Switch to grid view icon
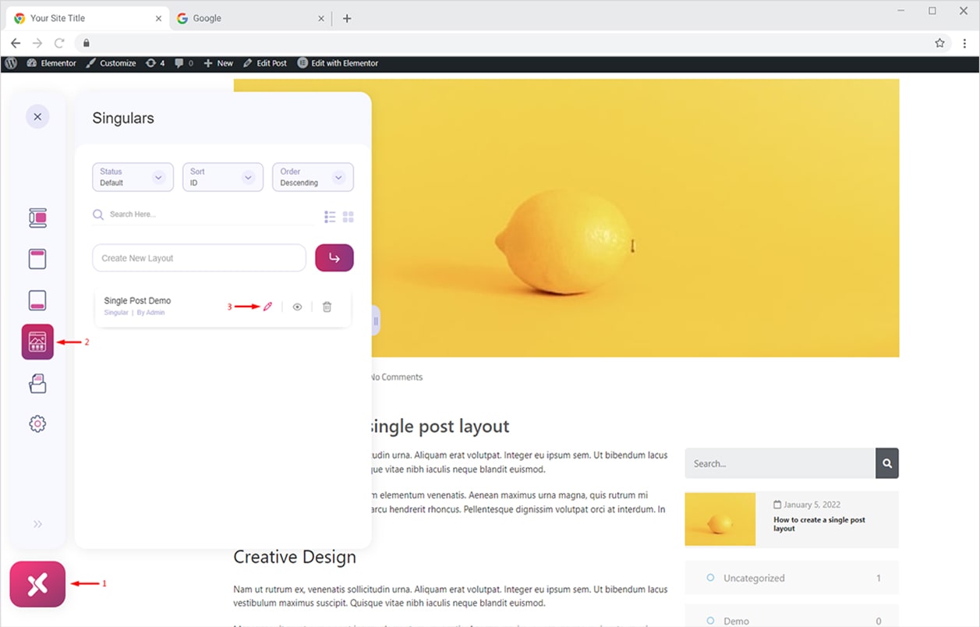980x627 pixels. coord(348,217)
